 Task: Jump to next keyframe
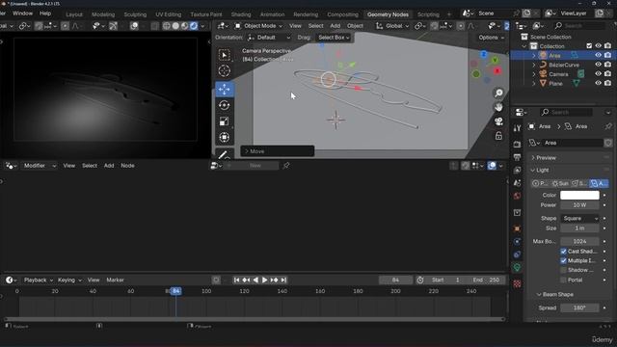pos(274,280)
